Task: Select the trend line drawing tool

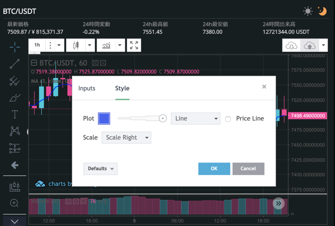Action: [x=15, y=64]
